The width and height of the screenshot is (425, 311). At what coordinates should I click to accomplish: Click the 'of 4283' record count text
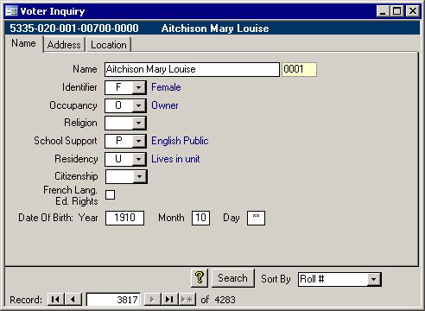(218, 300)
